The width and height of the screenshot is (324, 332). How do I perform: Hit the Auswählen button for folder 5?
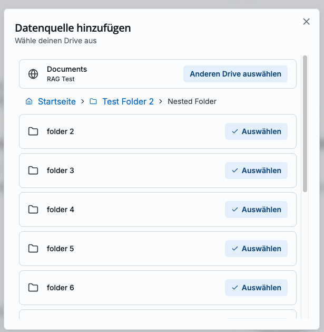coord(256,249)
